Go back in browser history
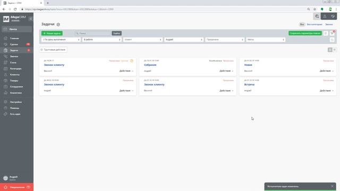The width and height of the screenshot is (340, 191). [4, 10]
